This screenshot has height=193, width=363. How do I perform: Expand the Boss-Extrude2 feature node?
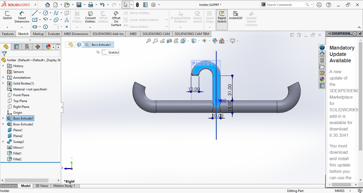click(x=3, y=124)
